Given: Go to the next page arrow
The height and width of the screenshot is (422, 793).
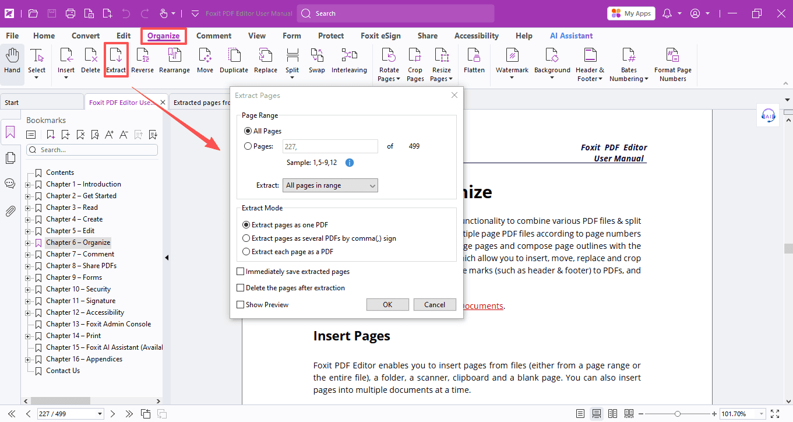Looking at the screenshot, I should click(x=113, y=414).
